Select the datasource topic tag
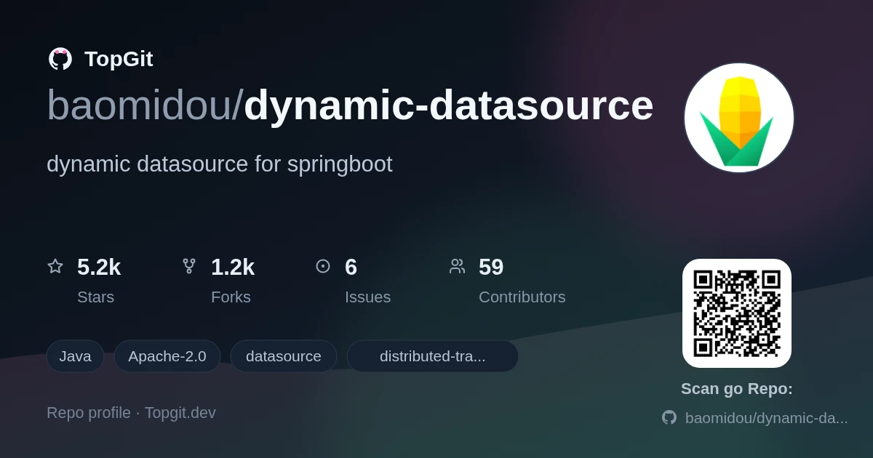 (x=284, y=356)
